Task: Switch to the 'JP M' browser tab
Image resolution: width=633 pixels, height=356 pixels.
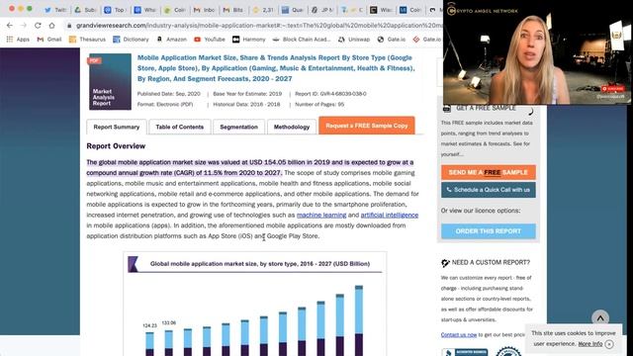Action: [x=322, y=10]
